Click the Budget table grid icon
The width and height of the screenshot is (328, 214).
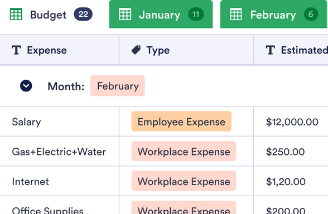tap(16, 14)
